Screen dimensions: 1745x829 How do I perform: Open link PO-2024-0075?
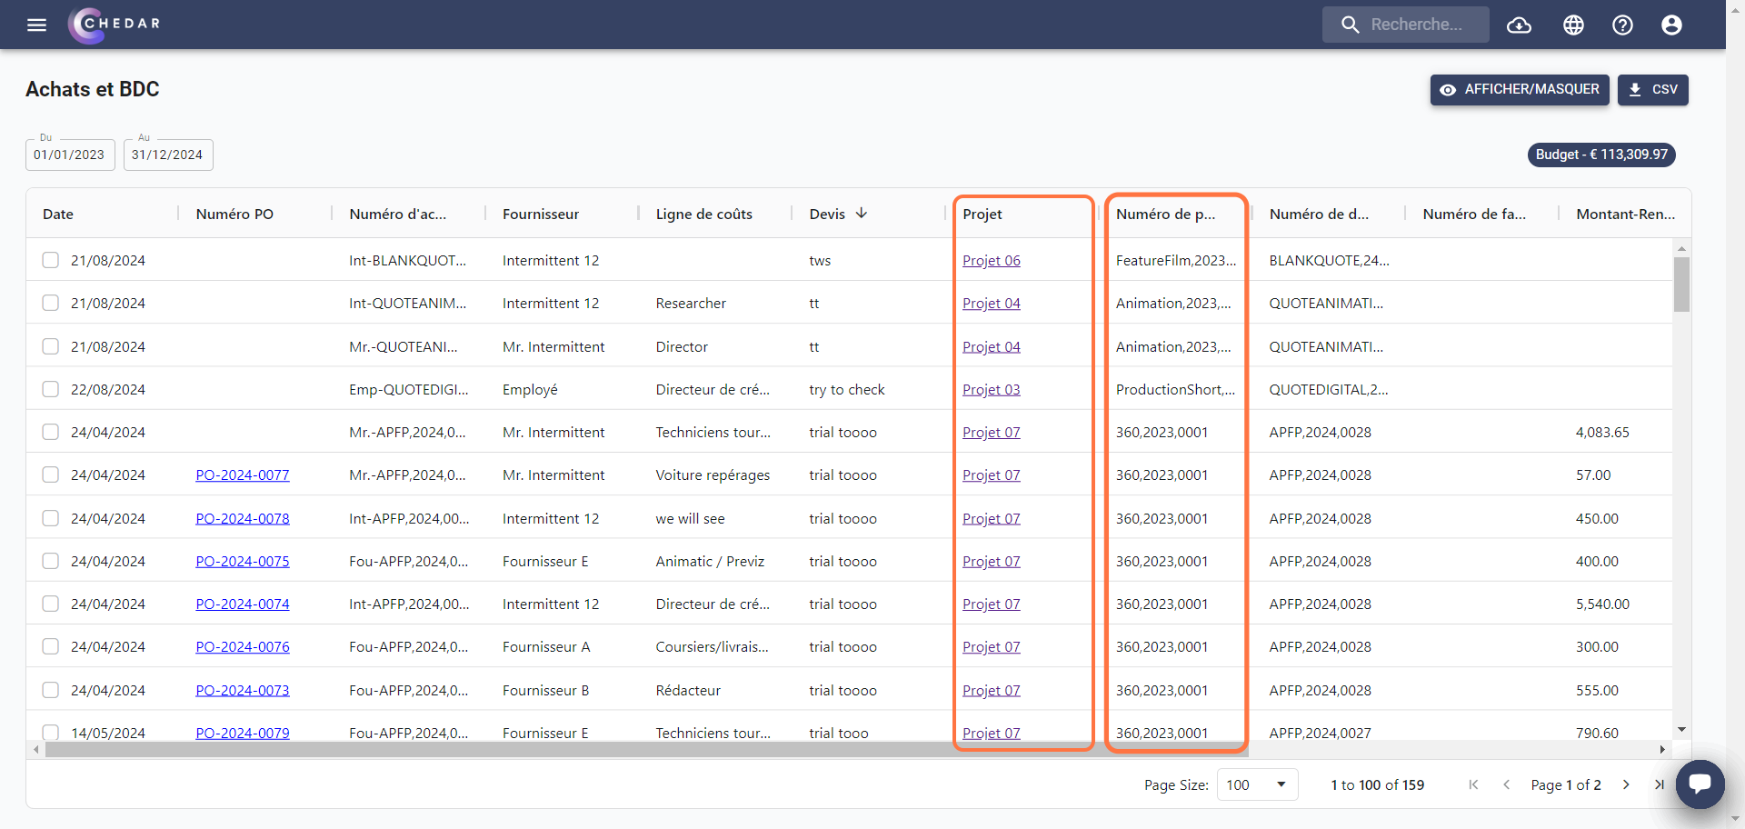(x=243, y=561)
